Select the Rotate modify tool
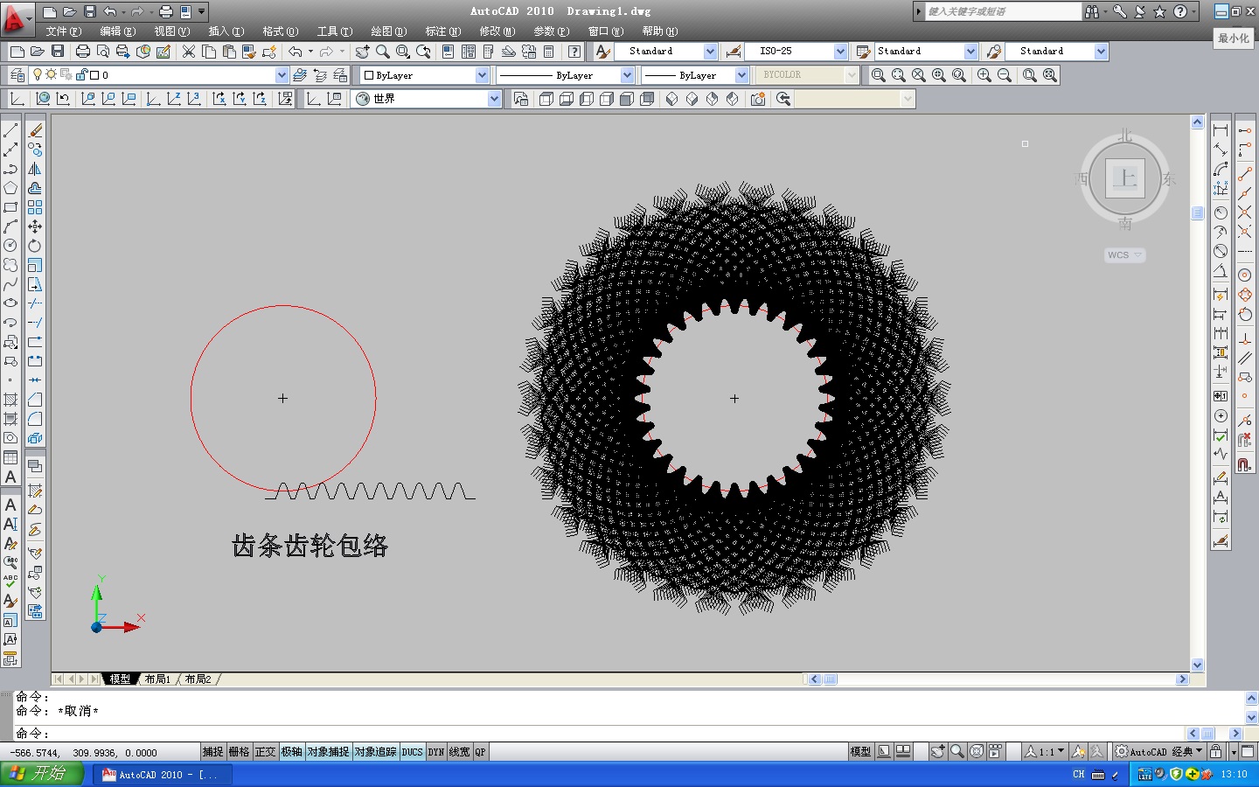The height and width of the screenshot is (787, 1259). tap(35, 246)
